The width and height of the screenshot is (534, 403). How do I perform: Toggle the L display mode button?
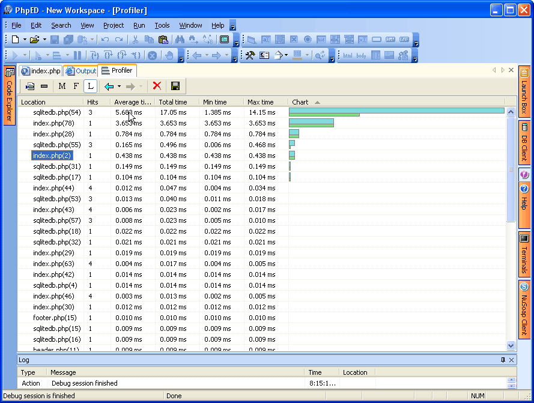point(91,86)
